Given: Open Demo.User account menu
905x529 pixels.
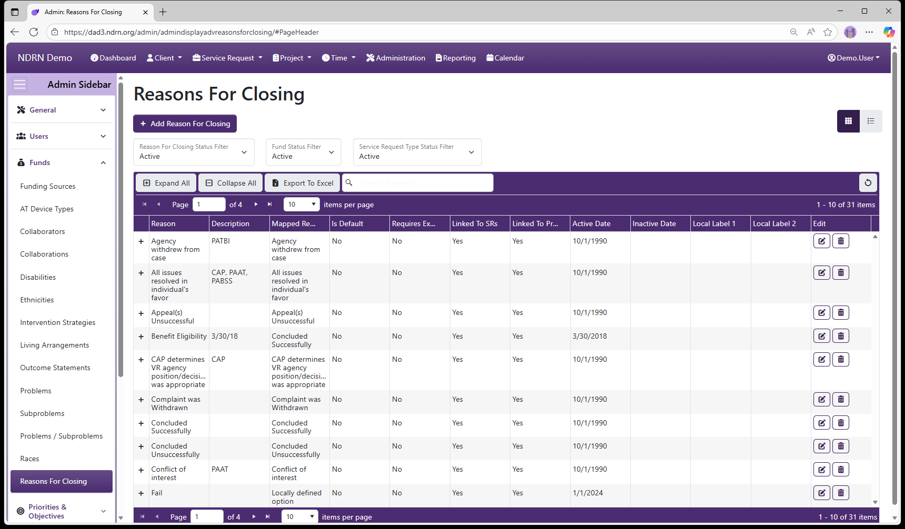Looking at the screenshot, I should [x=853, y=58].
